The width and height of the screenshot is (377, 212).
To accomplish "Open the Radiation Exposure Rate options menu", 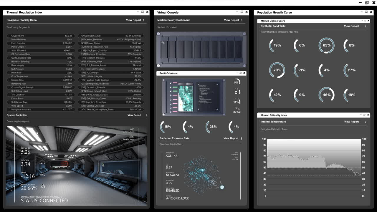I will pos(241,138).
